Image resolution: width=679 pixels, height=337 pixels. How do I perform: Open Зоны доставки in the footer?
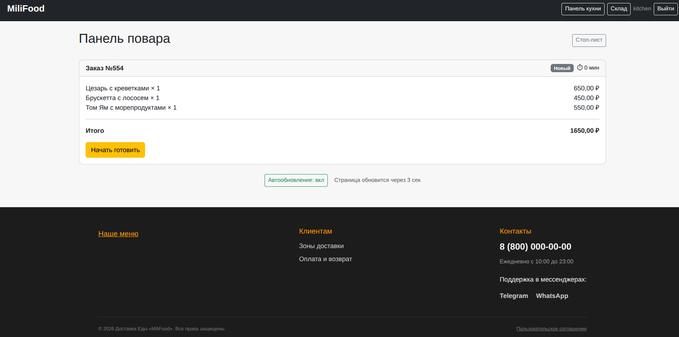[x=321, y=246]
